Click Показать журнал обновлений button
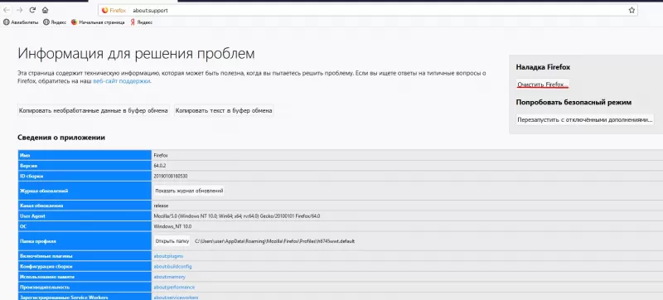The height and width of the screenshot is (300, 663). [189, 191]
